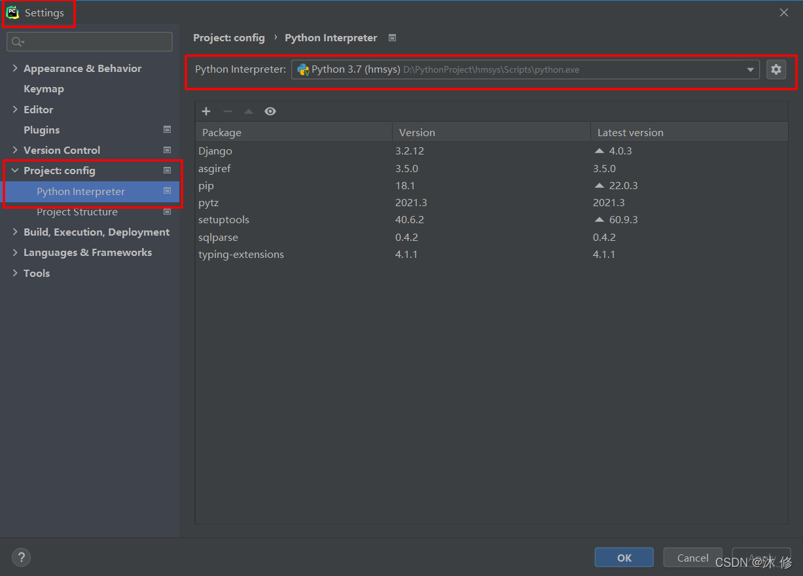Click upgrade arrow next to Django 4.0.3
This screenshot has height=576, width=803.
point(599,151)
